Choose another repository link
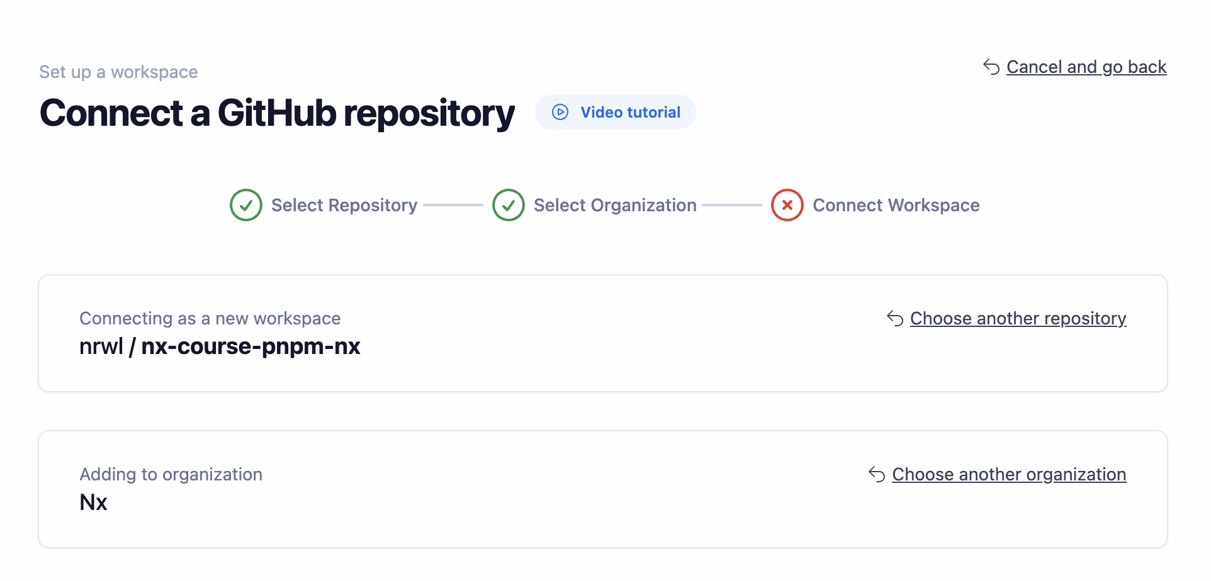1211x581 pixels. tap(1018, 318)
